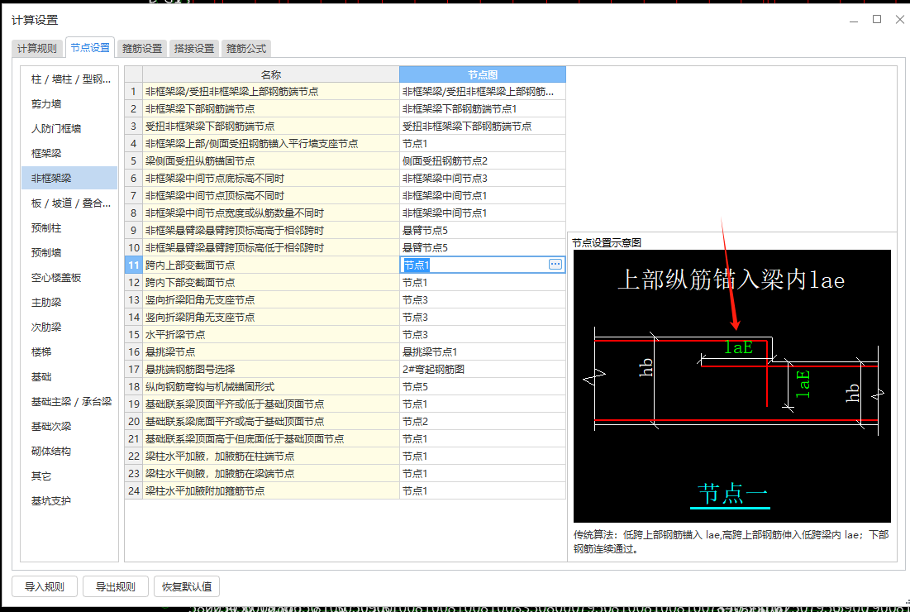Select row 非框架梁下部钢筋端节点
910x612 pixels.
[x=271, y=108]
